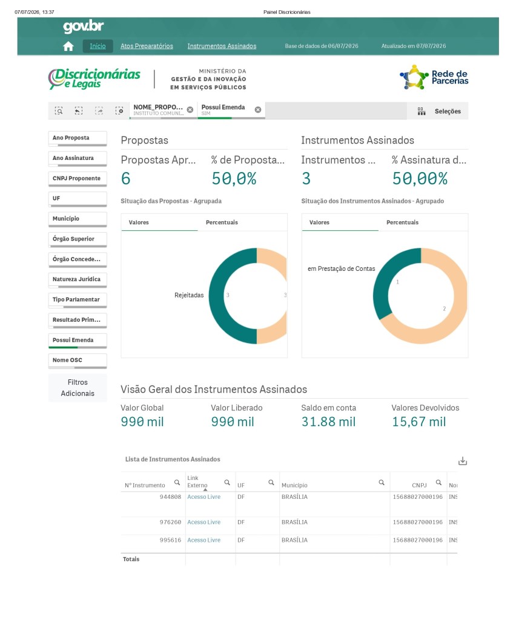Open smart search selection tool icon
The width and height of the screenshot is (516, 620).
tap(59, 111)
